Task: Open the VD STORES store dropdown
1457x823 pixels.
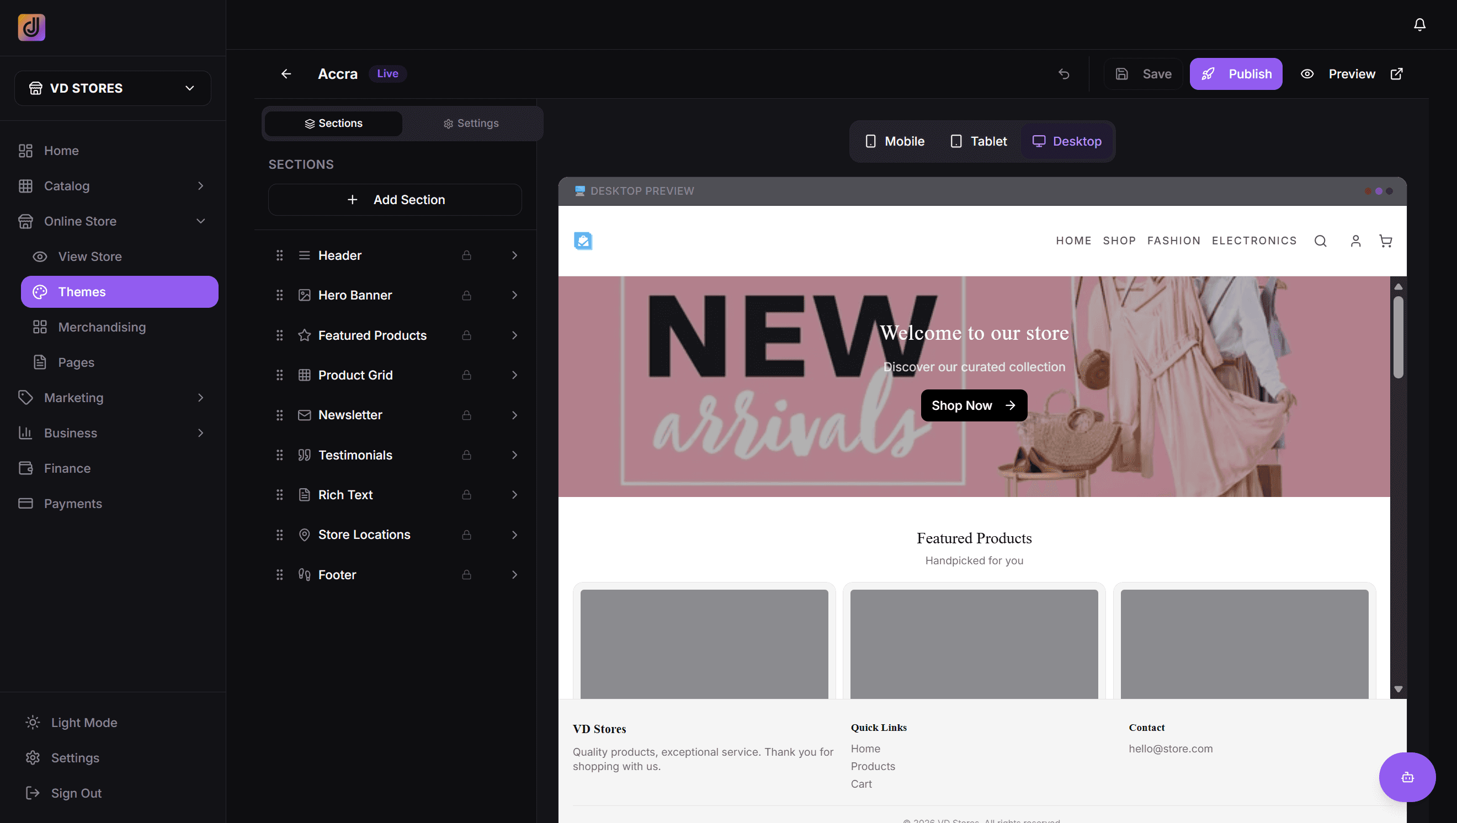Action: coord(113,88)
